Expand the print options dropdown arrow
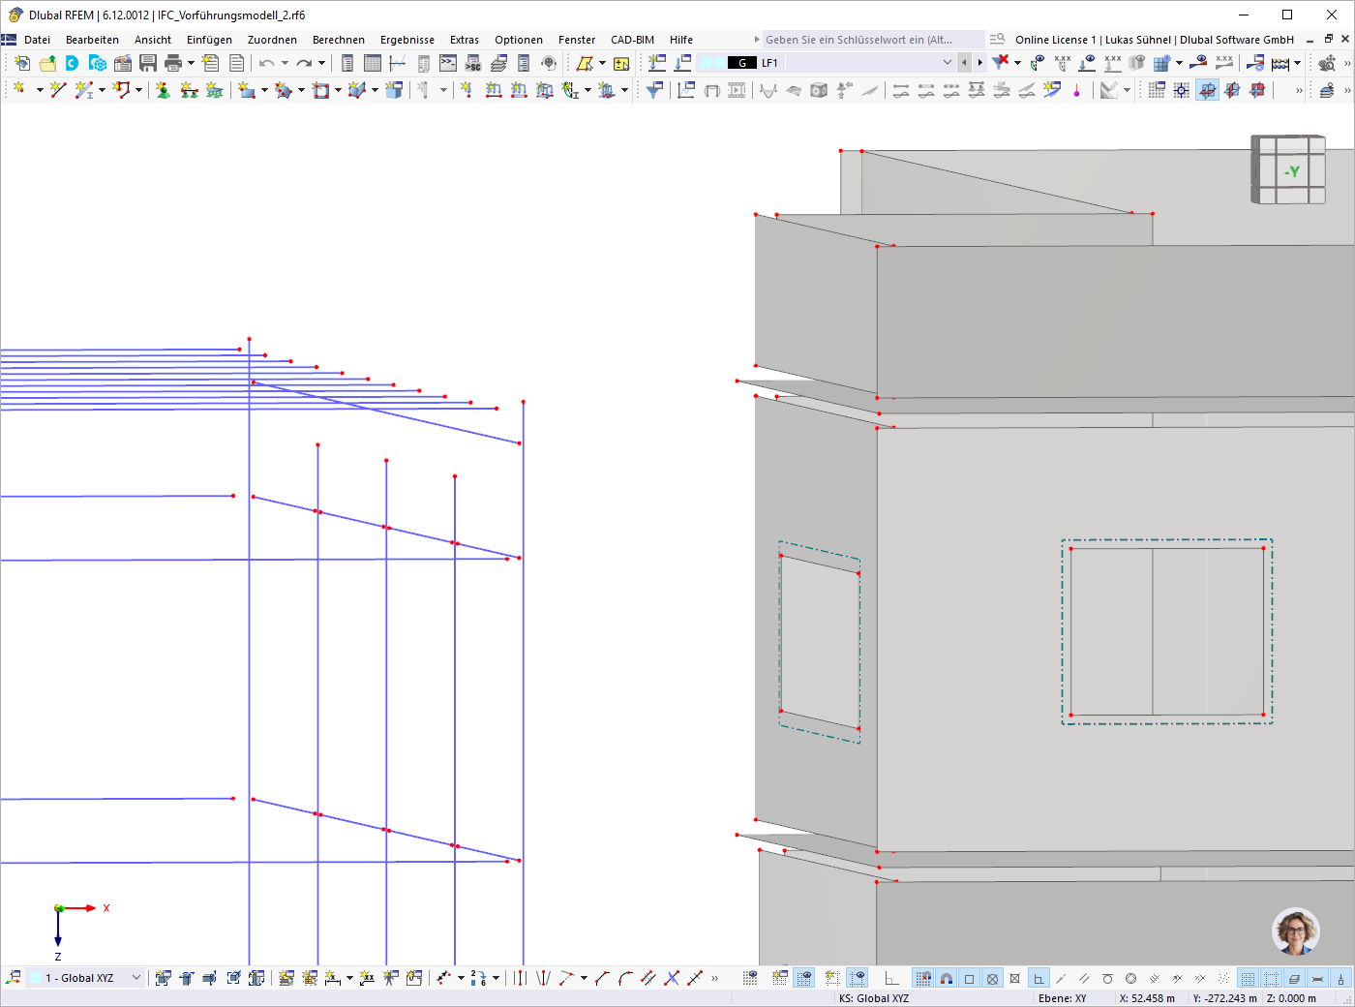The height and width of the screenshot is (1007, 1355). coord(191,63)
